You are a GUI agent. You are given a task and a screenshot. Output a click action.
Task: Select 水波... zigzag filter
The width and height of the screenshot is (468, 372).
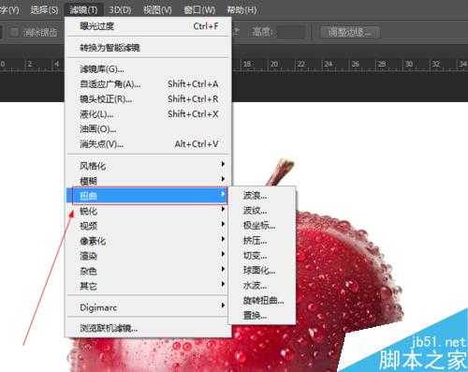tap(262, 286)
